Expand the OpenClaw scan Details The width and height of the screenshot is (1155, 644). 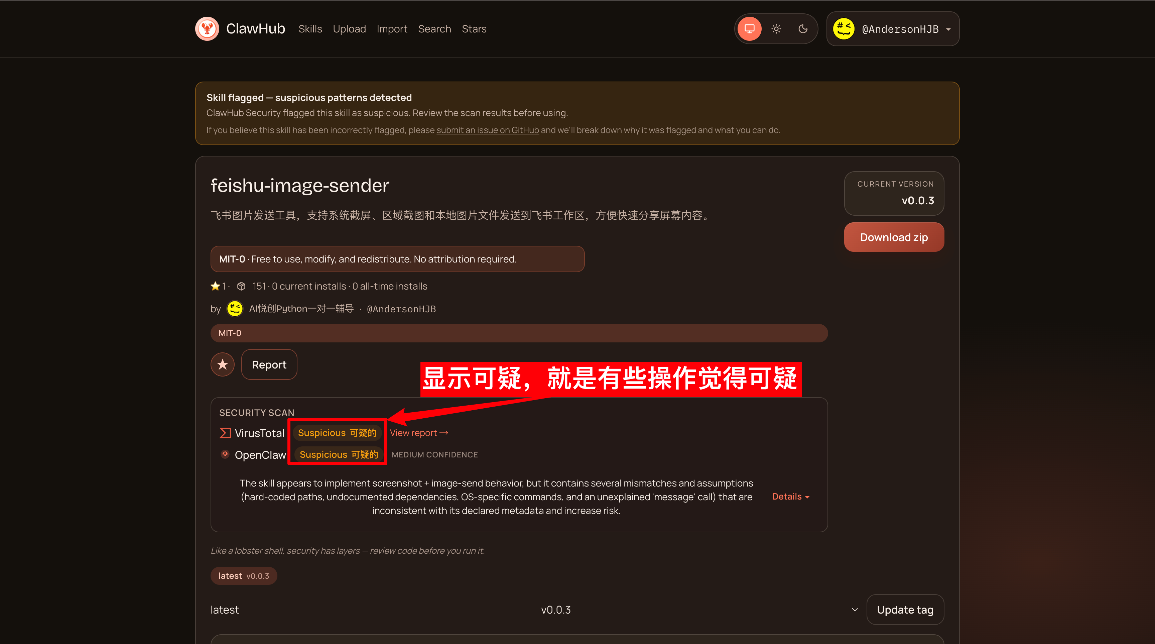click(791, 497)
